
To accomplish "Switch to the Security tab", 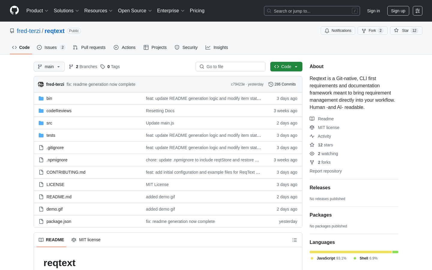I will (x=186, y=47).
